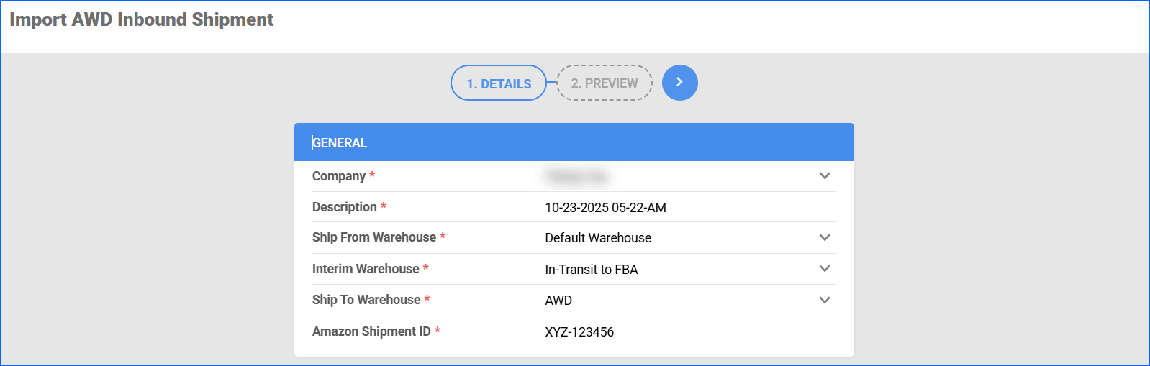Image resolution: width=1150 pixels, height=366 pixels.
Task: Click the Interim Warehouse label
Action: coord(366,269)
